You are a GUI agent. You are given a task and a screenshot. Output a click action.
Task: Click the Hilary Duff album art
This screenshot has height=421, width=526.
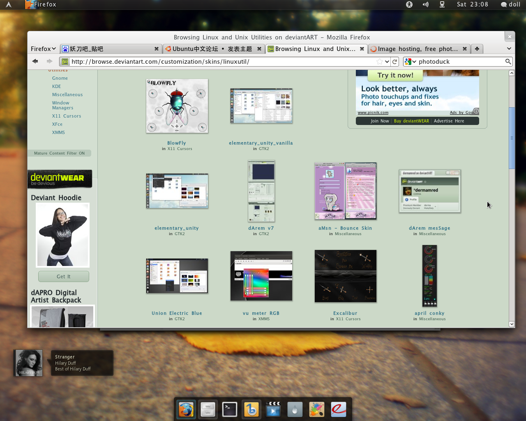29,363
